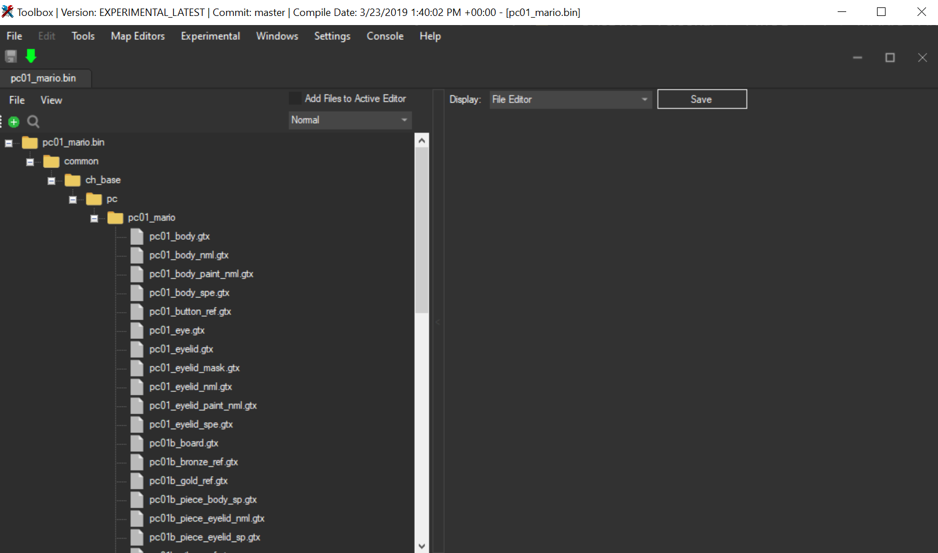Click the pc01_button_ref.gtx file icon
The image size is (938, 553).
137,312
